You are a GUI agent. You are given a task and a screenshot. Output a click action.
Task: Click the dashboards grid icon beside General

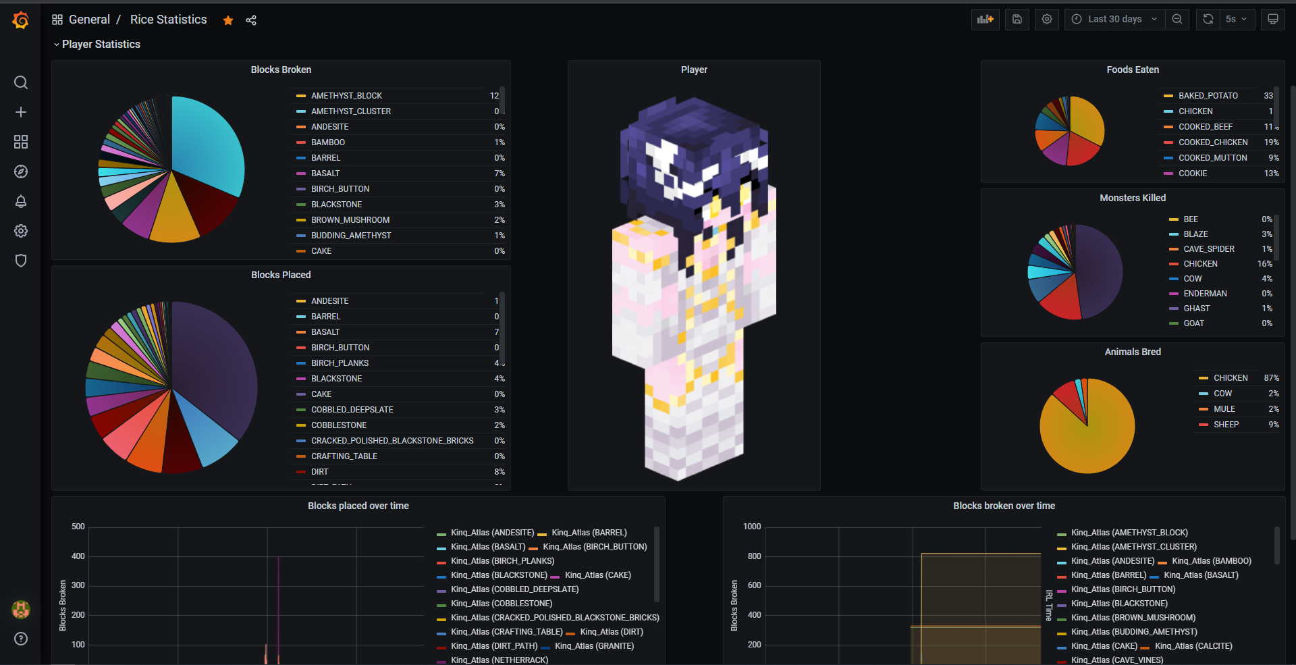[57, 20]
